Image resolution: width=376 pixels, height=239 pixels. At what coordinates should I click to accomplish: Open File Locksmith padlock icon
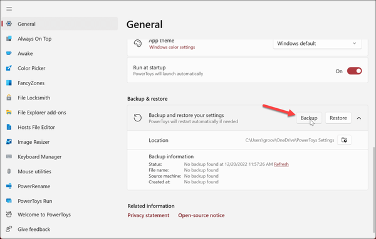(x=9, y=98)
